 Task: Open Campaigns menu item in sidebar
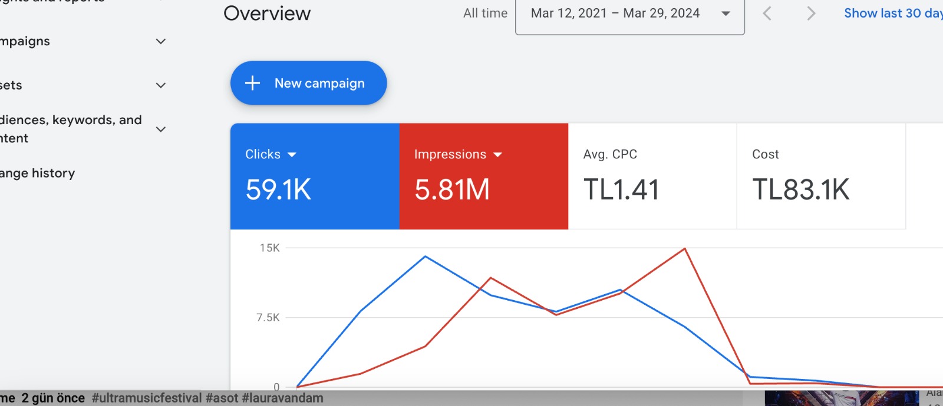click(25, 42)
